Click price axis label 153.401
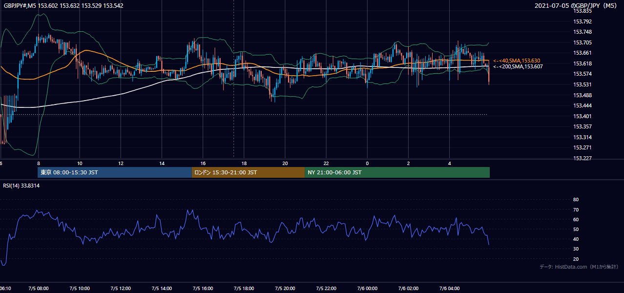This screenshot has width=624, height=293. coord(582,116)
